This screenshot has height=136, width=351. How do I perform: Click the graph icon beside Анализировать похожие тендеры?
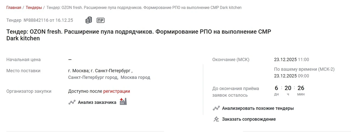[216, 108]
